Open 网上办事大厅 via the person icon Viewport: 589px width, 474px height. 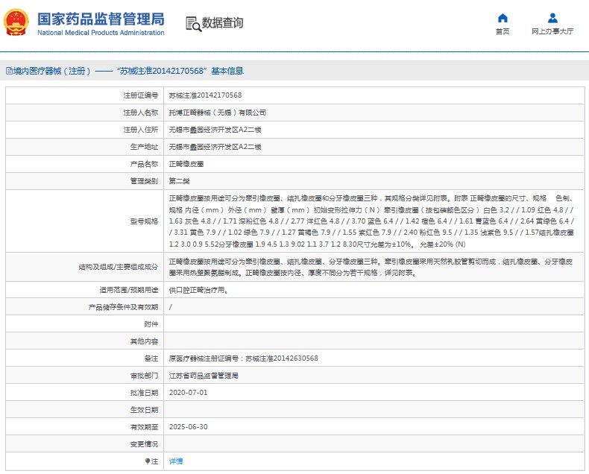click(552, 18)
